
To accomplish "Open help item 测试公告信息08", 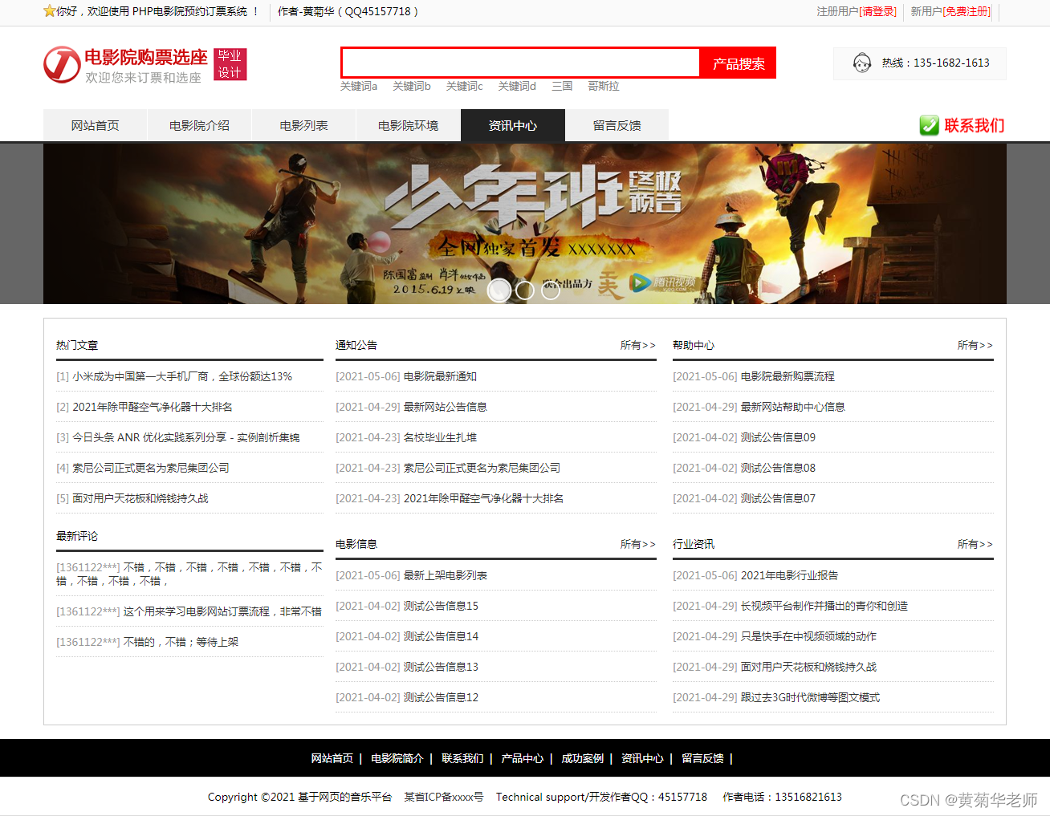I will 778,468.
